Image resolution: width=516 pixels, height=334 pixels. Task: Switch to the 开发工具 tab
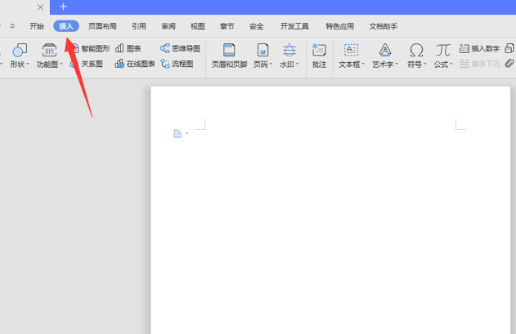coord(294,26)
